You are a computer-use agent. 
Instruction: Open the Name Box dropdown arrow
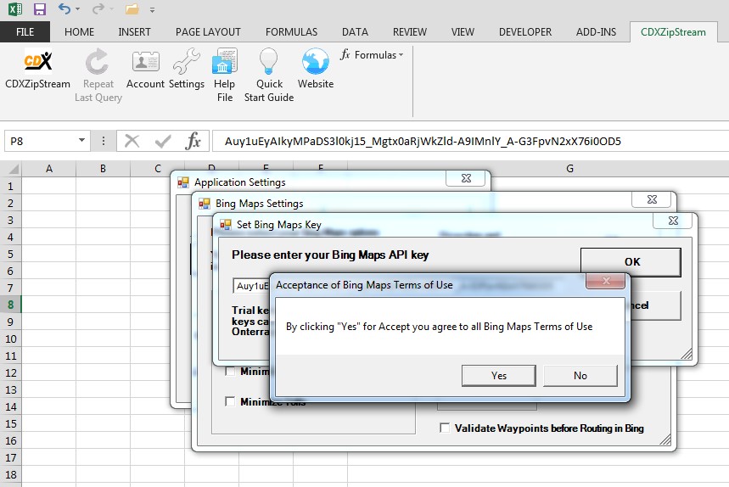tap(81, 140)
